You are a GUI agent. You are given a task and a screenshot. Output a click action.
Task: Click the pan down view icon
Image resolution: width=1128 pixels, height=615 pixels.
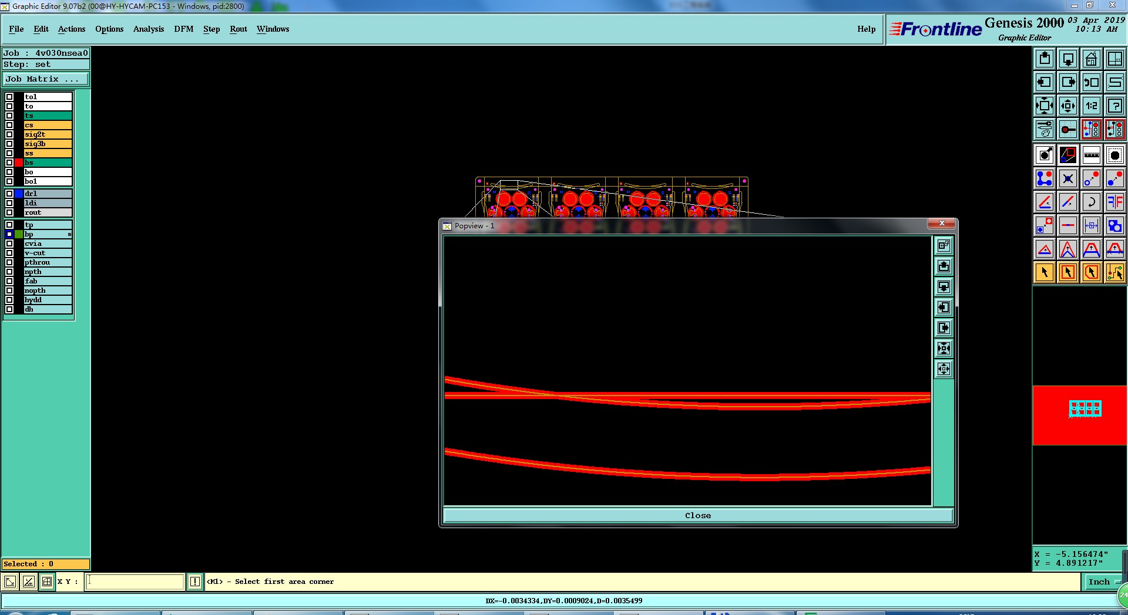(1068, 59)
